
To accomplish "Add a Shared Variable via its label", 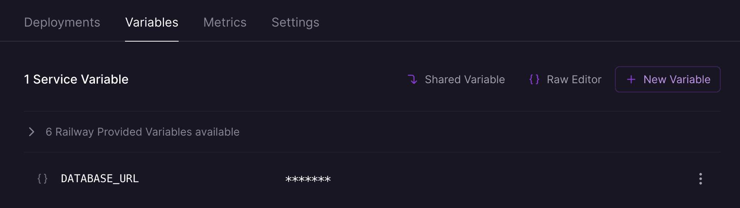I will click(x=465, y=79).
